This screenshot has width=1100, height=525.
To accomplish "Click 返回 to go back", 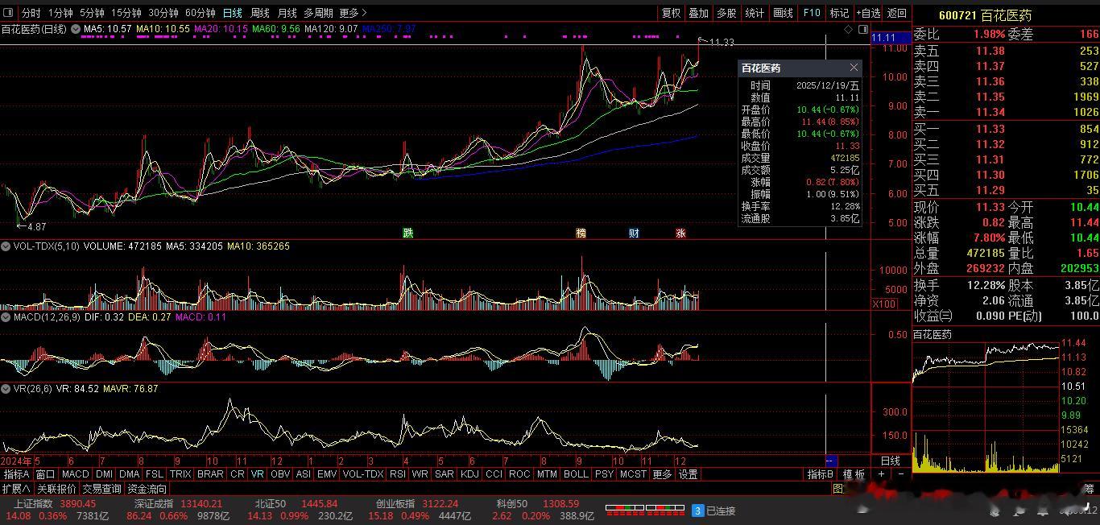I will [896, 13].
